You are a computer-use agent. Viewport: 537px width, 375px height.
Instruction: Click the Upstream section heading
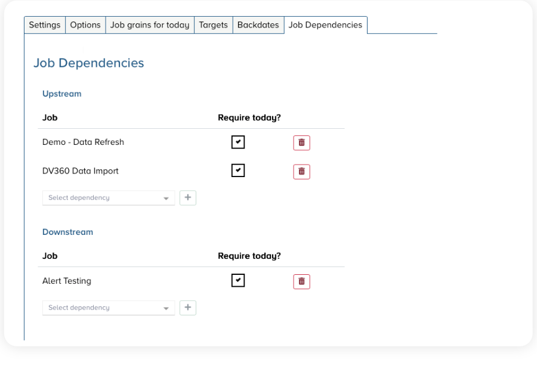pyautogui.click(x=61, y=94)
